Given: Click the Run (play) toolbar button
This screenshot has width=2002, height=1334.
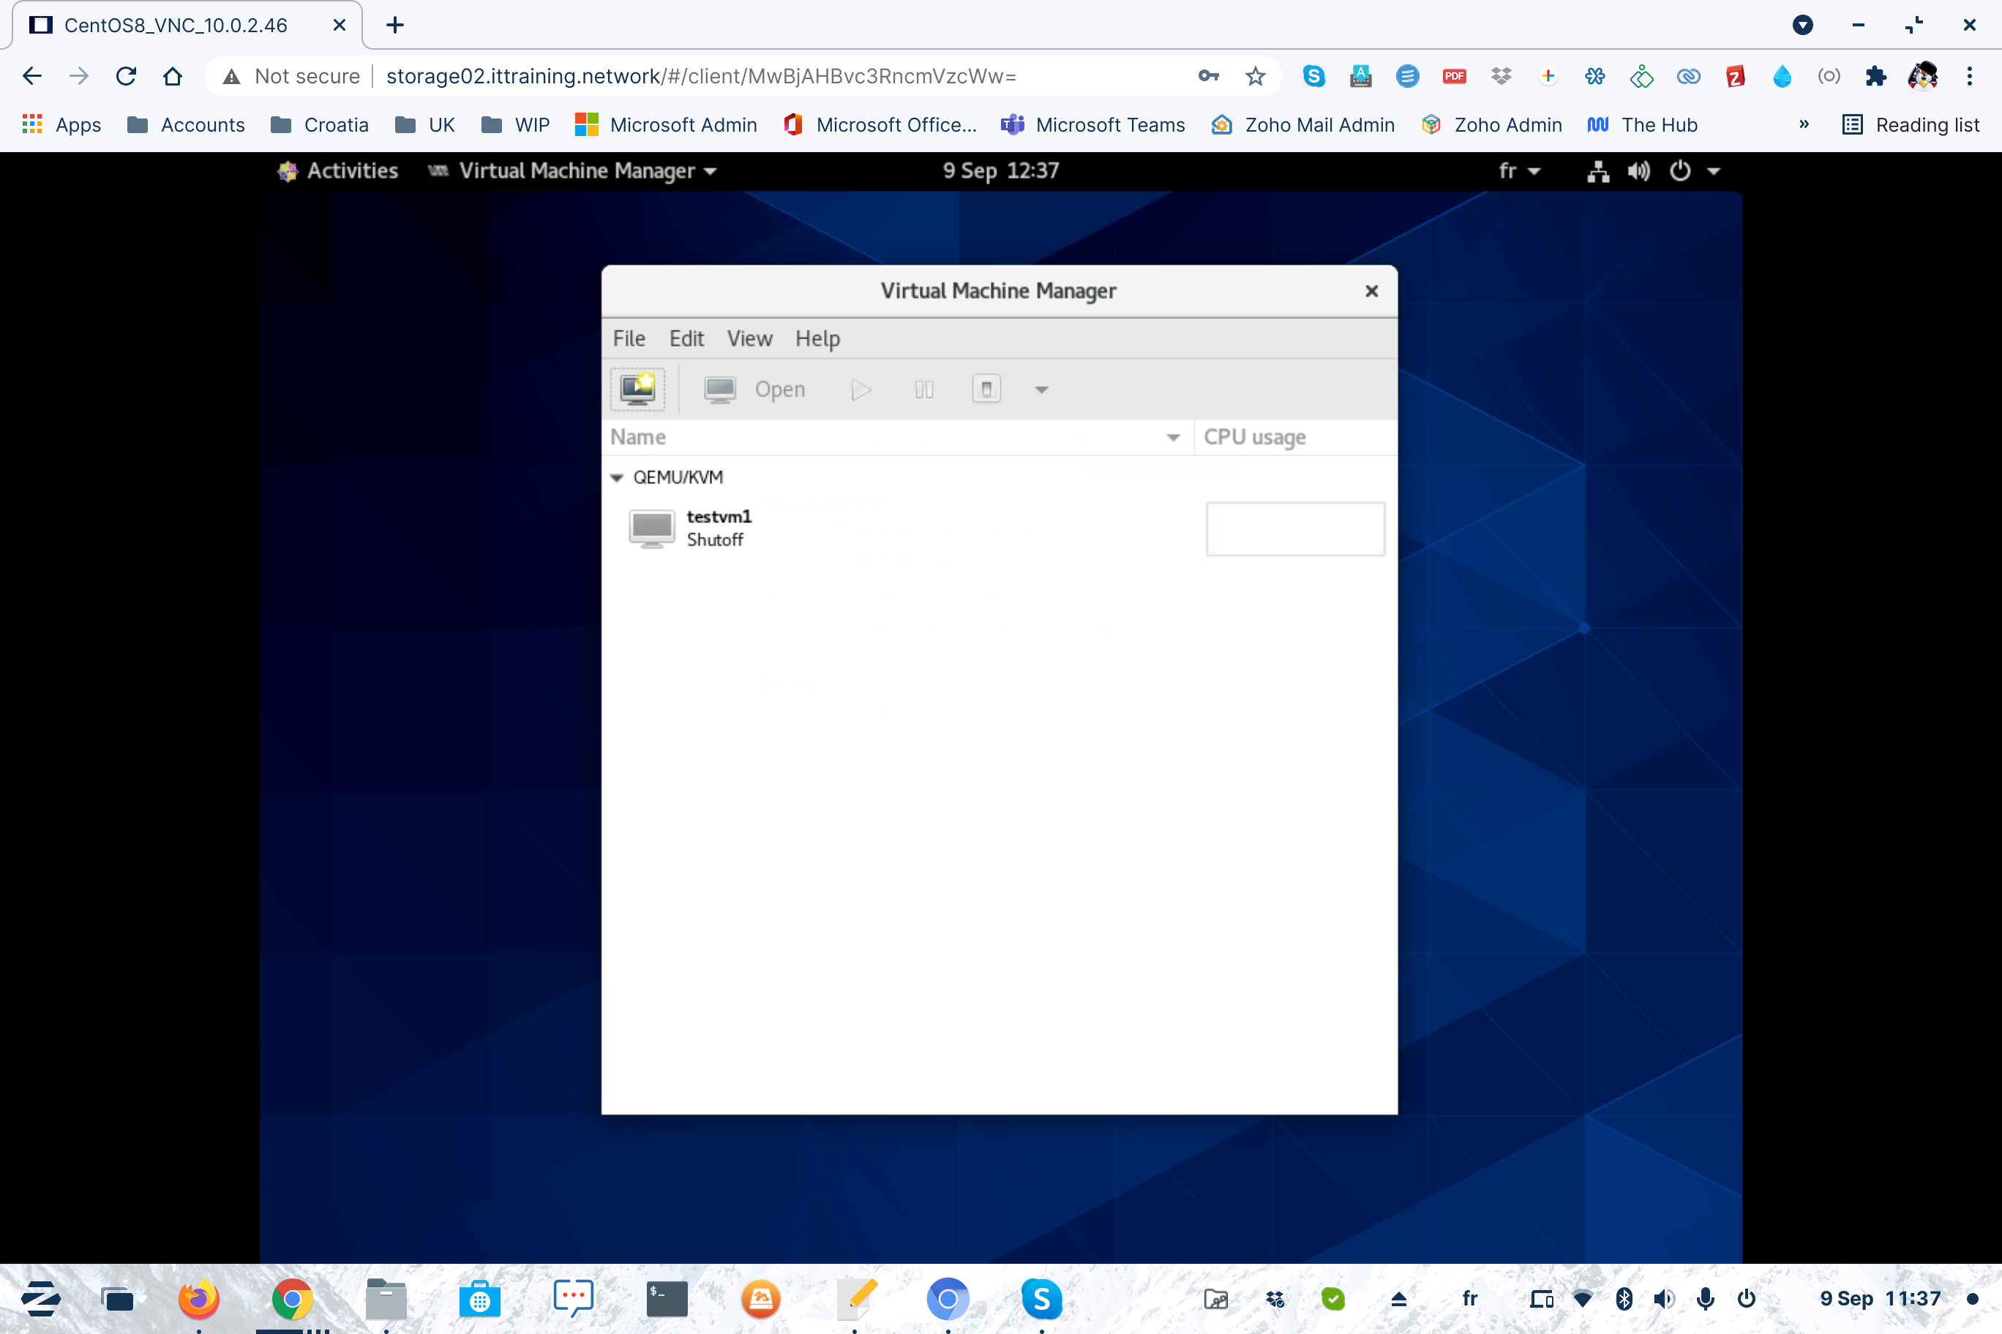Looking at the screenshot, I should pyautogui.click(x=861, y=390).
